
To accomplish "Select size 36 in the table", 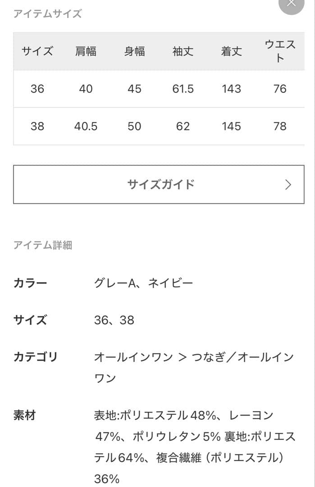I will (38, 89).
